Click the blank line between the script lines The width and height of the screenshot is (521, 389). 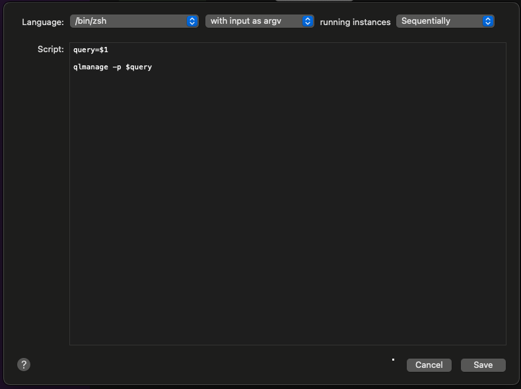tap(198, 58)
